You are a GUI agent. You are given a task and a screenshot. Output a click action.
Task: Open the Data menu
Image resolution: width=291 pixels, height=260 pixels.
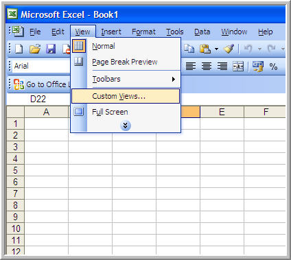(x=202, y=32)
